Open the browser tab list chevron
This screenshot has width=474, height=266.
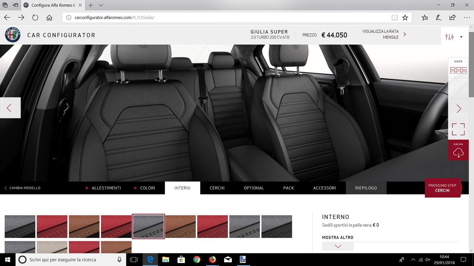point(101,5)
